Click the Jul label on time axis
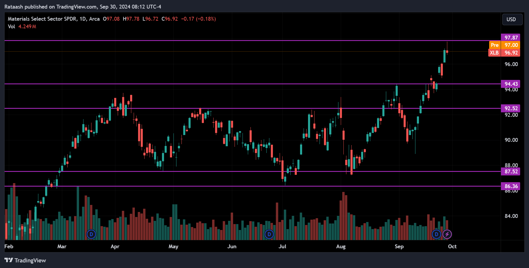Viewport: 529px width, 268px height. pos(282,246)
